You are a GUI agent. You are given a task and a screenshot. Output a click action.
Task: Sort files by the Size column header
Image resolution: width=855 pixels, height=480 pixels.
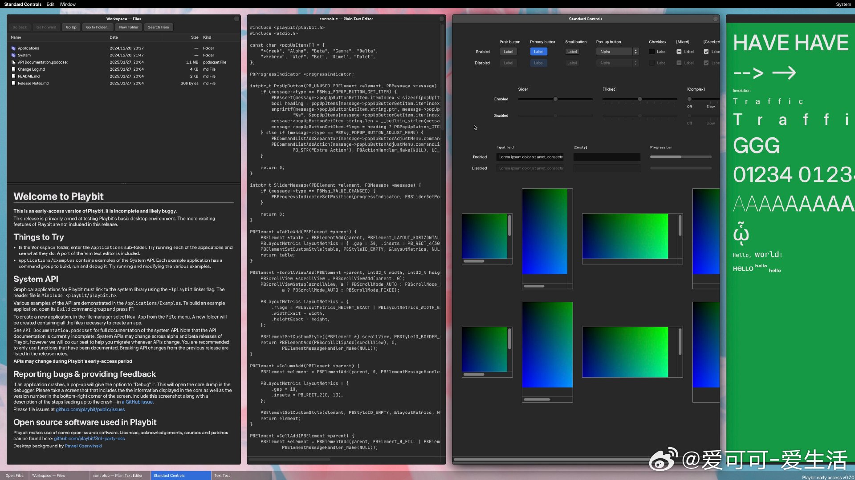(195, 37)
